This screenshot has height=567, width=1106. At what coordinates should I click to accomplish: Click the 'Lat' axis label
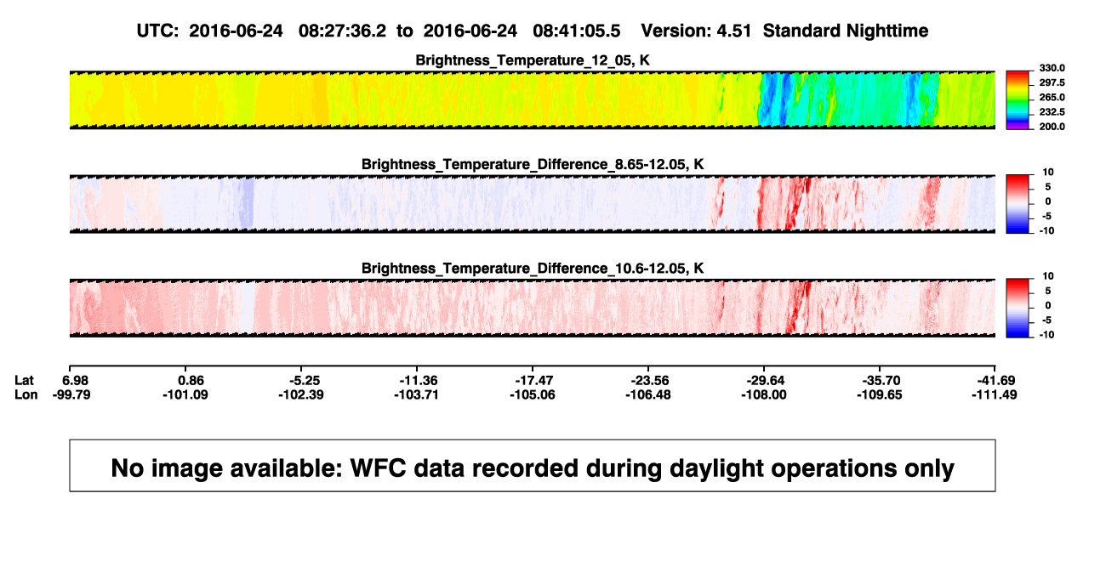(26, 380)
